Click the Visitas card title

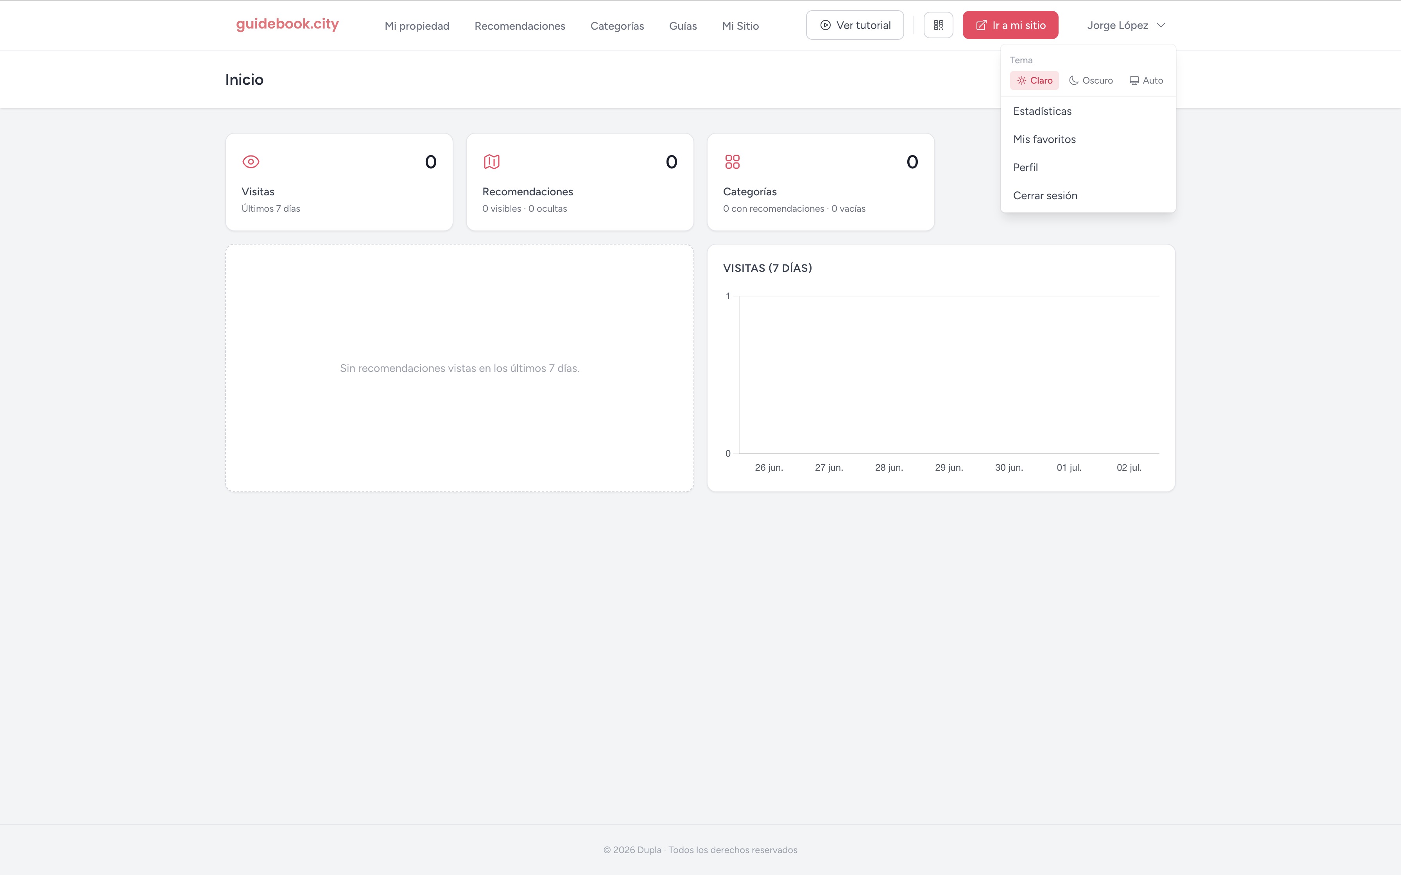(x=258, y=191)
